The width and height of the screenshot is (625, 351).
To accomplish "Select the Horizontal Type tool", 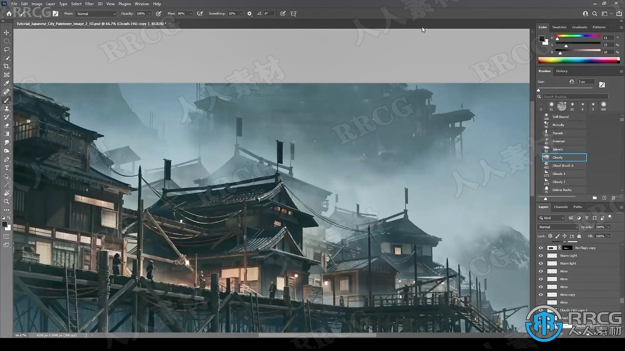I will point(7,168).
